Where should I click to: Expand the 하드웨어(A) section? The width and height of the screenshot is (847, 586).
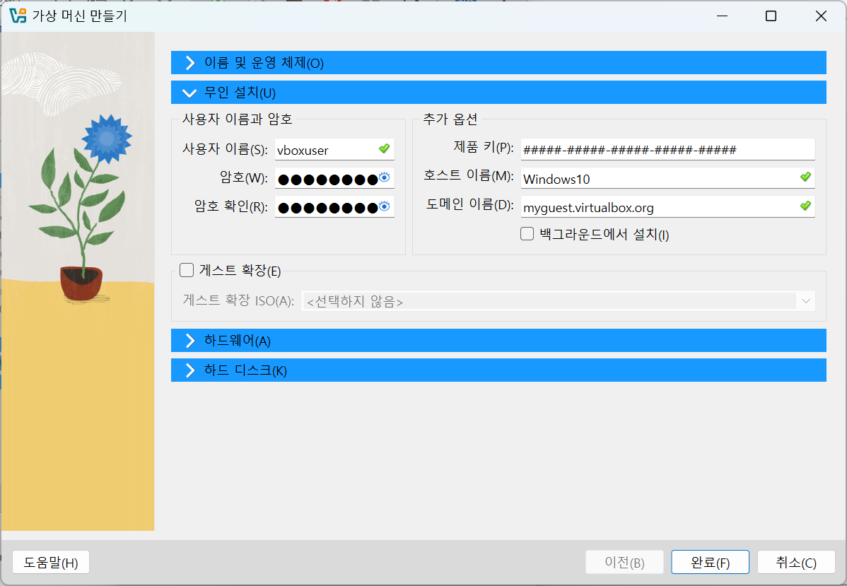(498, 340)
